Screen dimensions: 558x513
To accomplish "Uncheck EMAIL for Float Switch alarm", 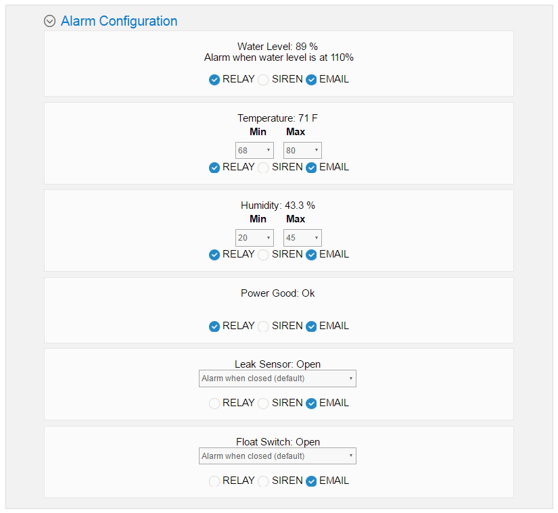I will pos(311,481).
